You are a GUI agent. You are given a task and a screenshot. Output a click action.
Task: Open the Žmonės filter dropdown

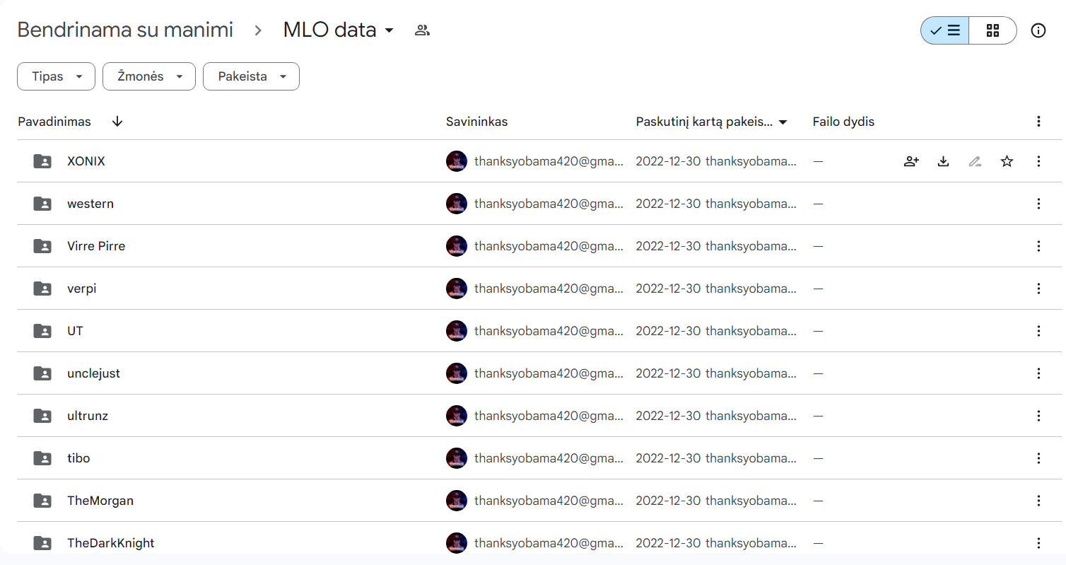(x=149, y=76)
